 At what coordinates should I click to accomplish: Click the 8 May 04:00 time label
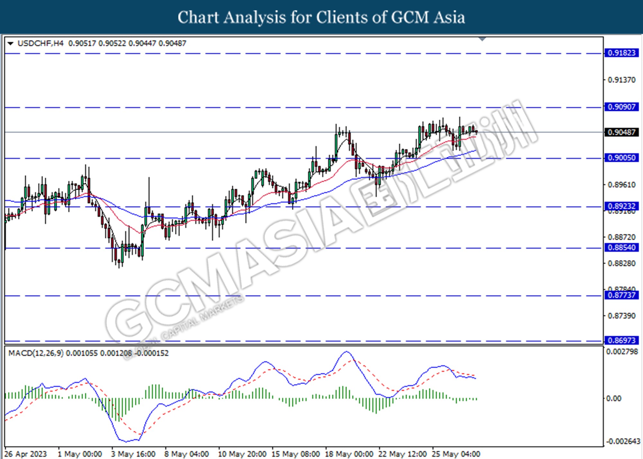(x=186, y=454)
